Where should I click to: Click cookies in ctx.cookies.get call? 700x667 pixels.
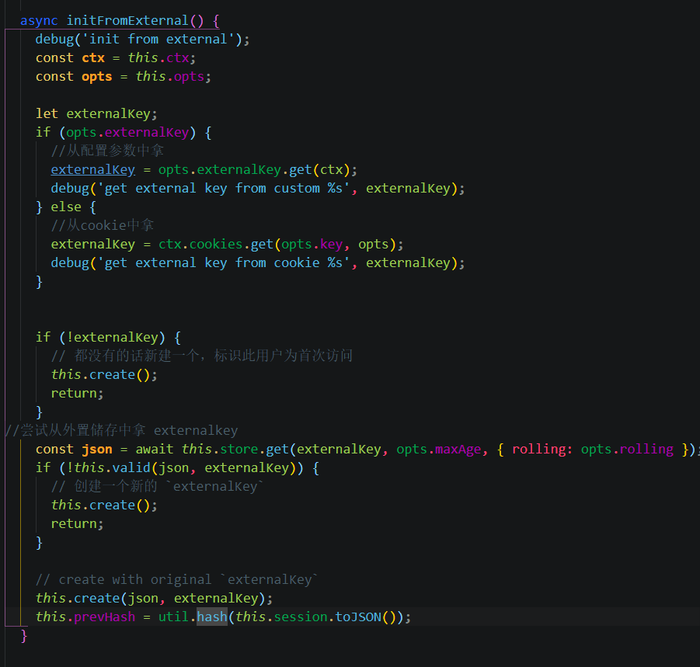pos(216,244)
